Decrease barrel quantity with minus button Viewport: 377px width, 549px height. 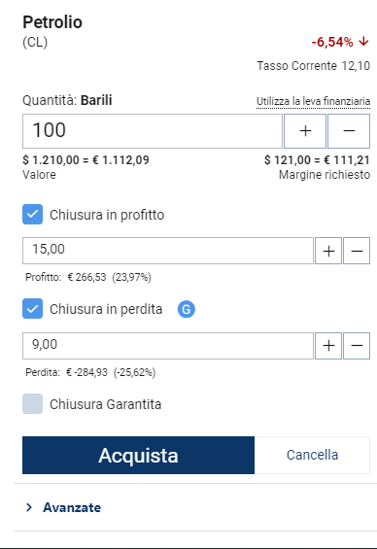pos(349,131)
